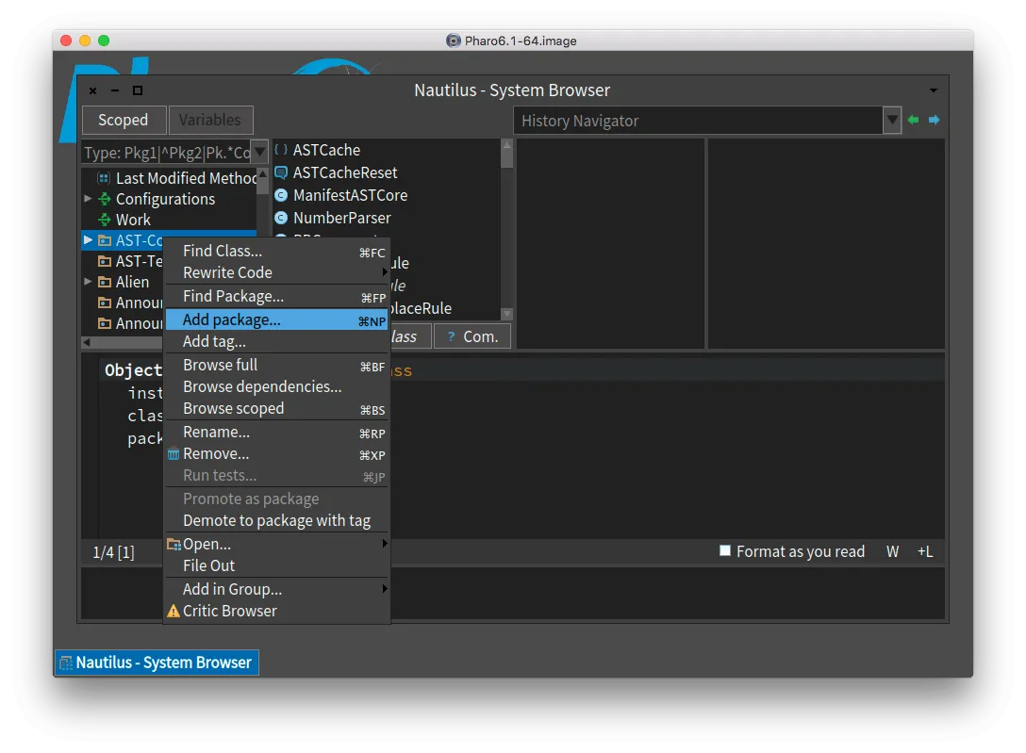The width and height of the screenshot is (1026, 753).
Task: Click the blue forward arrow in History Navigator
Action: click(x=934, y=120)
